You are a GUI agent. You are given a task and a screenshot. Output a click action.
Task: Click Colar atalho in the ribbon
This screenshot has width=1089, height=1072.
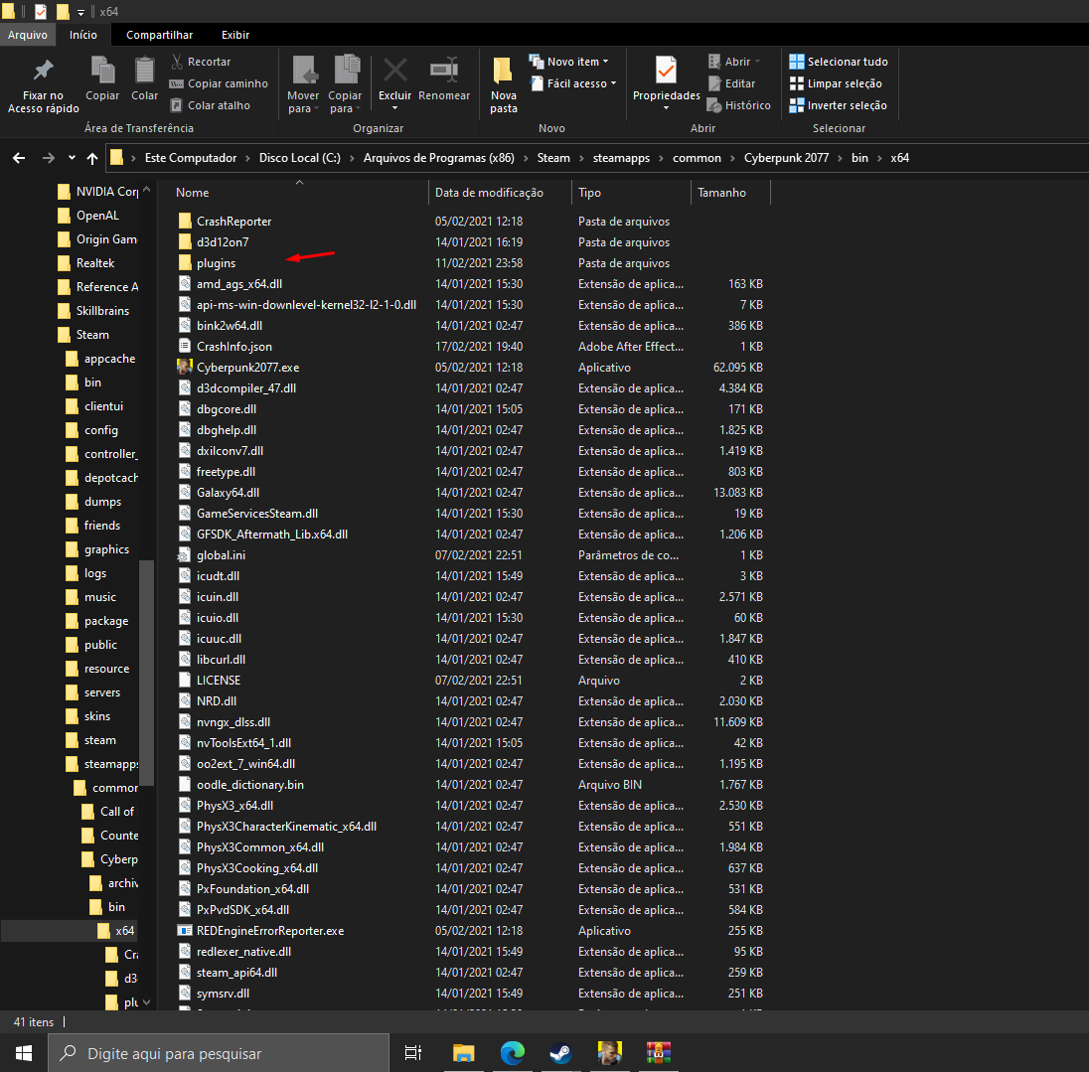211,105
